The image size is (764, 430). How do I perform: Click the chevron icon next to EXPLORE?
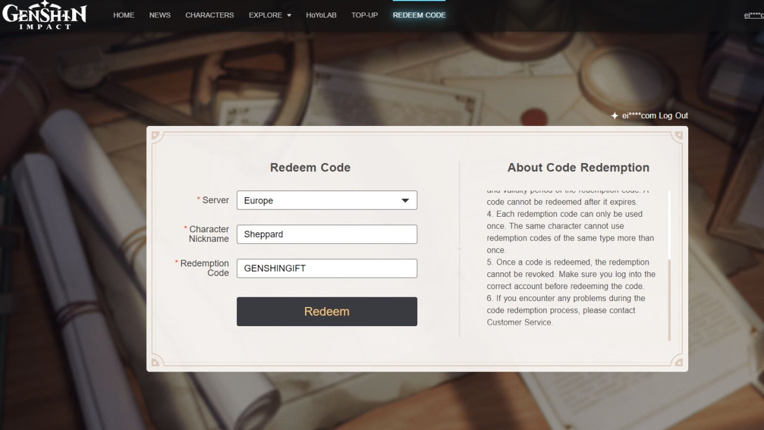[x=288, y=16]
